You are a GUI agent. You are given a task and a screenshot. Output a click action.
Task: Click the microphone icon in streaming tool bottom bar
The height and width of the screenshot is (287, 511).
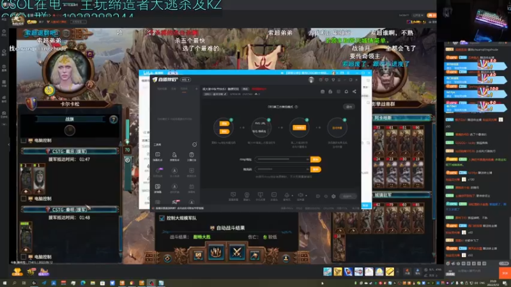(x=286, y=195)
